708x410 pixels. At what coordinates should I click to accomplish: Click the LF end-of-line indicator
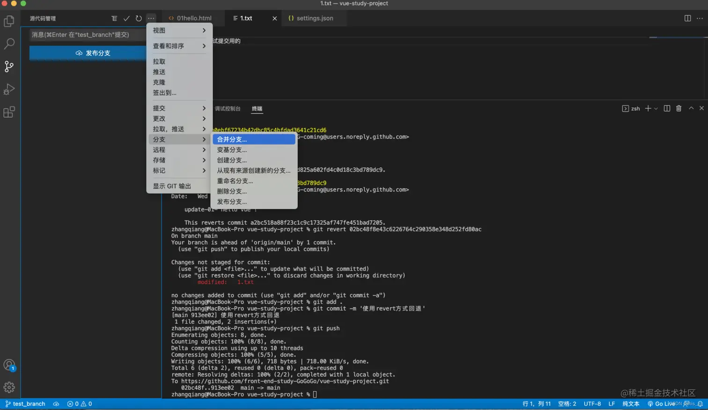click(612, 404)
